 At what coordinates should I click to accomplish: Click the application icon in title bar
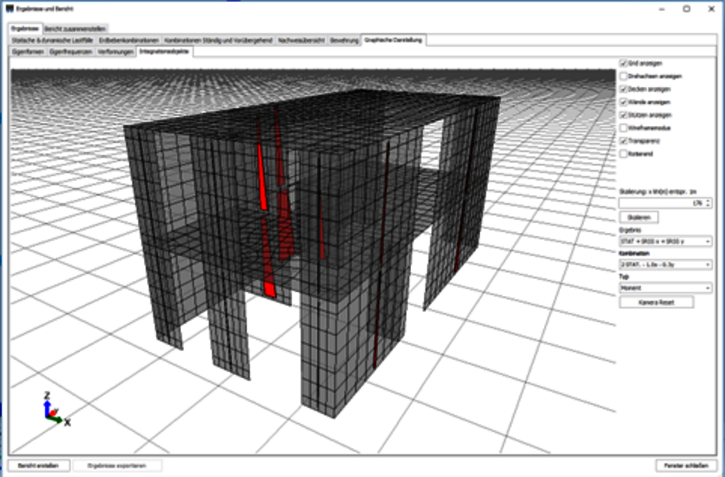10,9
